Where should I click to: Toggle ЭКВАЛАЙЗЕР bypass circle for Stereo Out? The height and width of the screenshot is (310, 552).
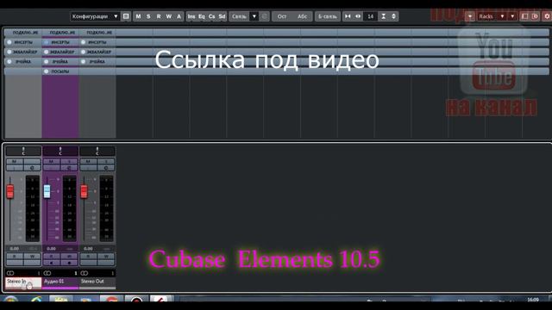tap(83, 52)
